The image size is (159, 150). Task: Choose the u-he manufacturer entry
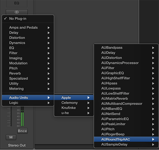point(74,113)
